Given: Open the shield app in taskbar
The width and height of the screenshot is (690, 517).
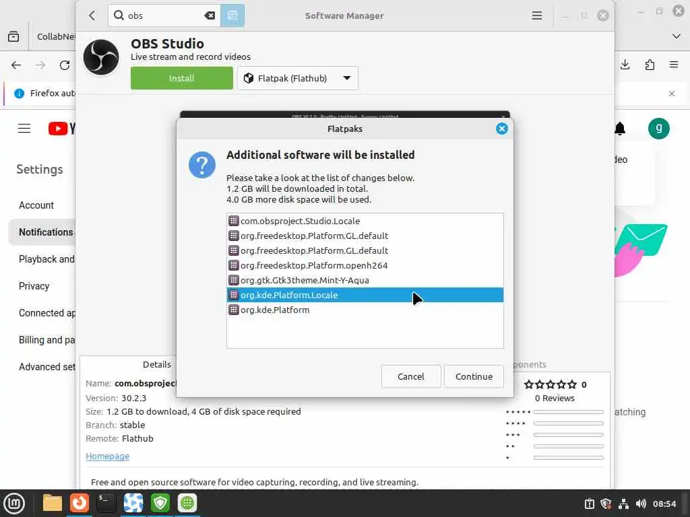Looking at the screenshot, I should pyautogui.click(x=160, y=503).
